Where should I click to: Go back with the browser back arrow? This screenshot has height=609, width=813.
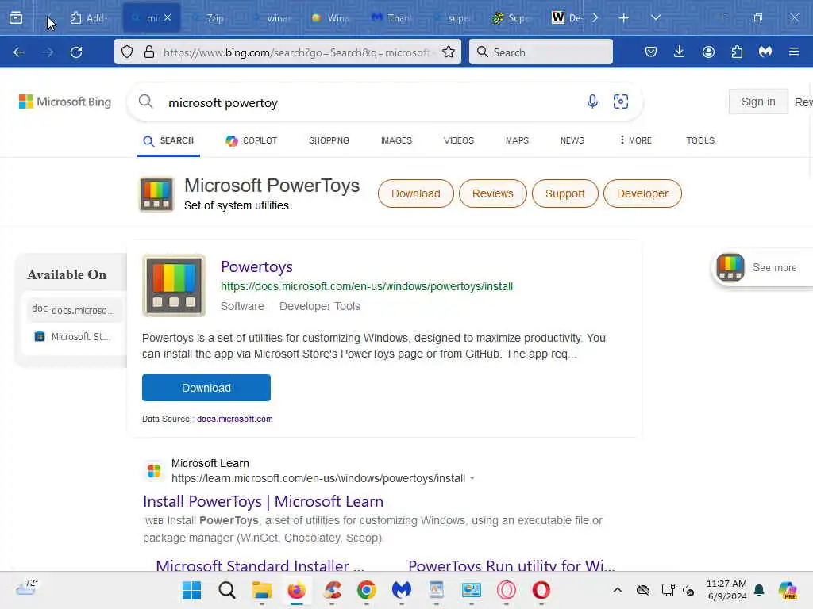tap(19, 52)
